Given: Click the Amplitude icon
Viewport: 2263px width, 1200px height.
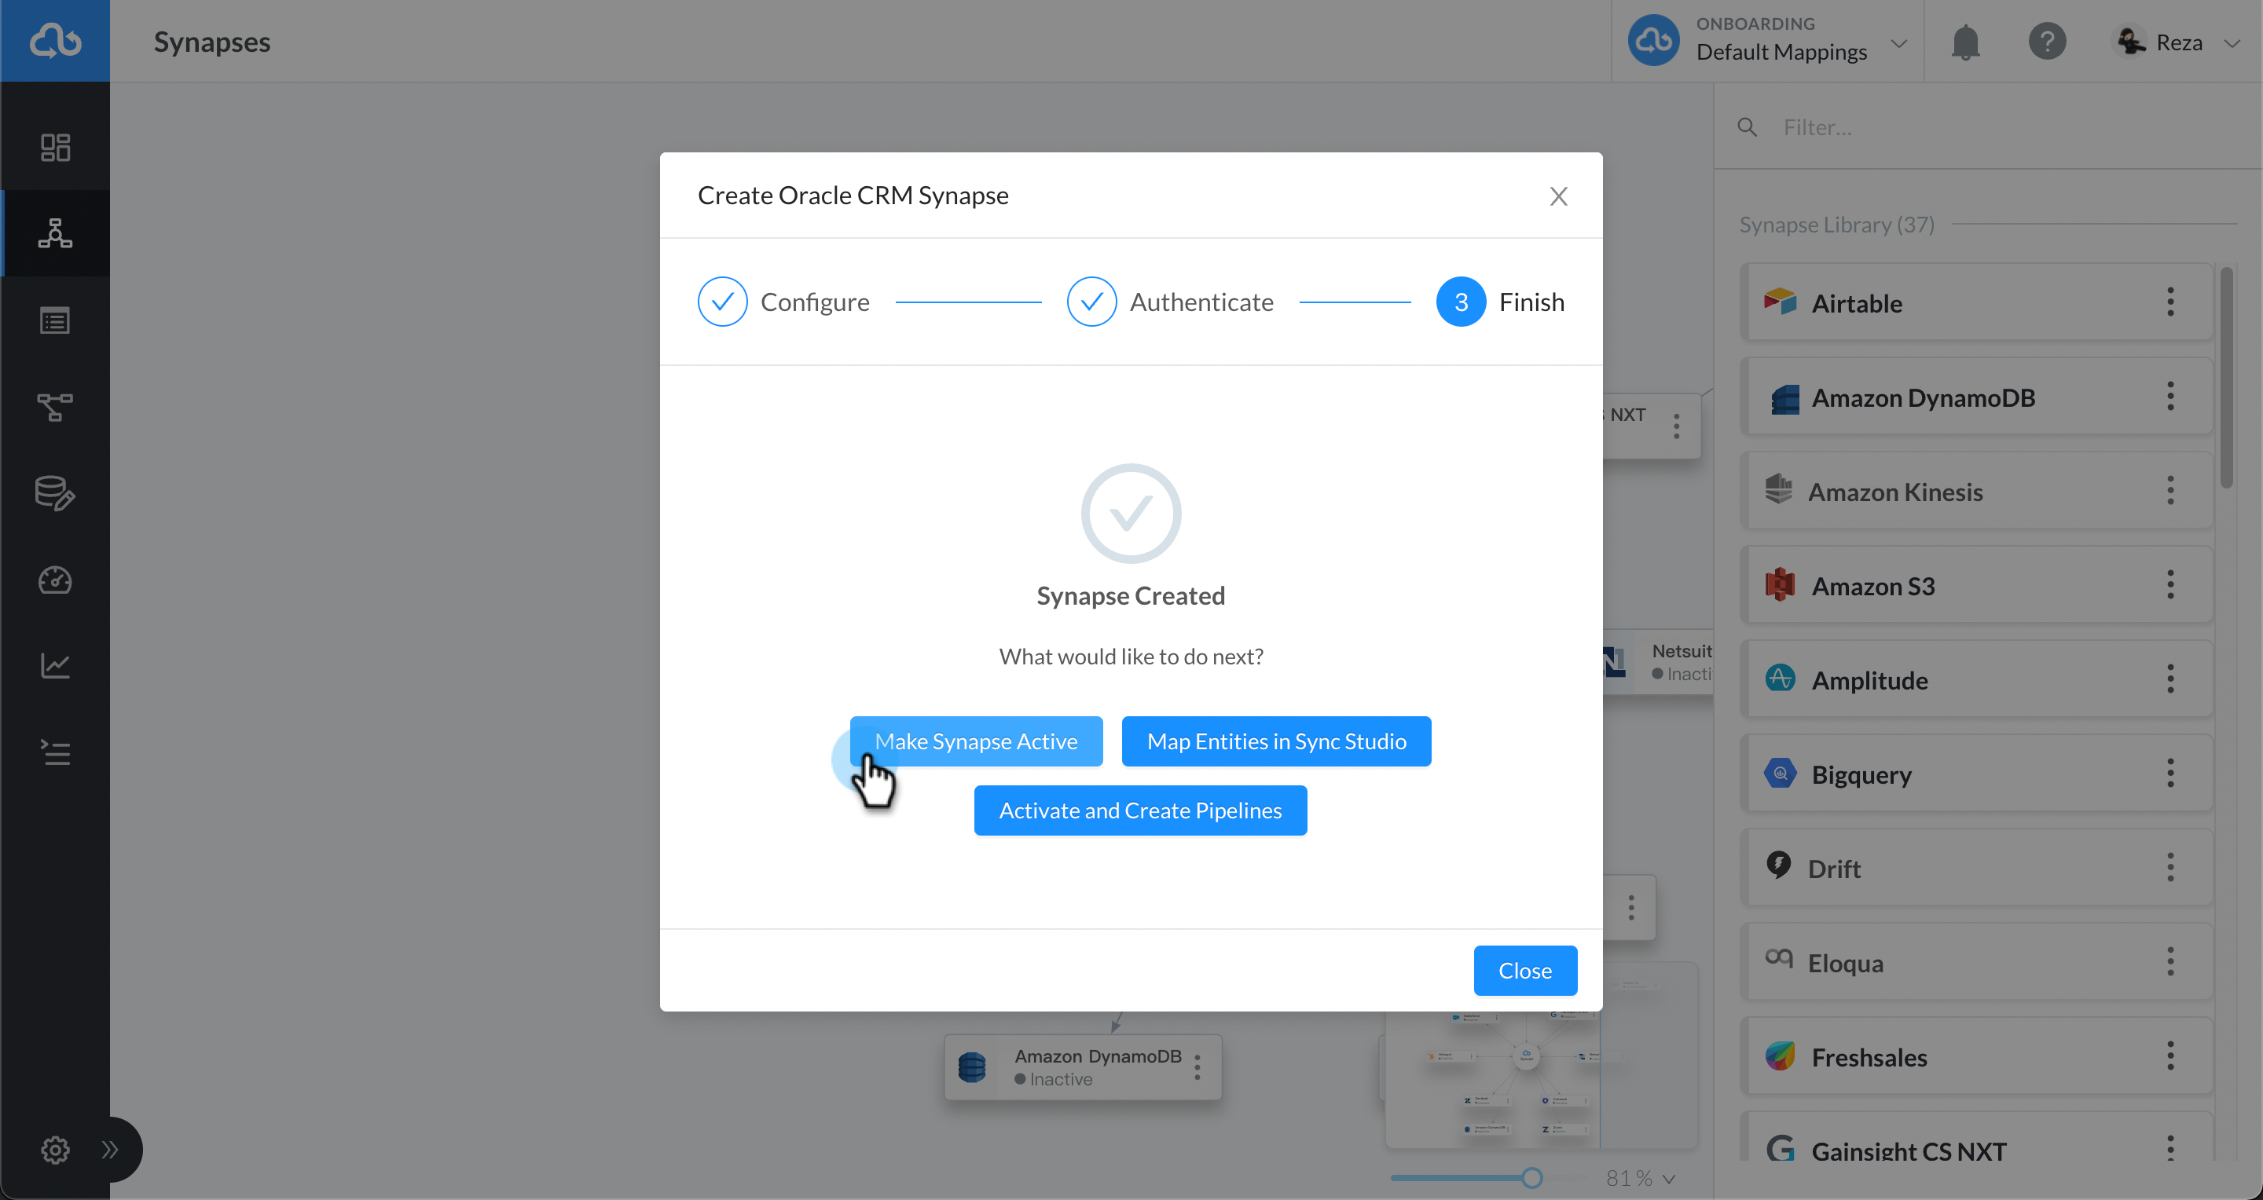Looking at the screenshot, I should tap(1780, 679).
